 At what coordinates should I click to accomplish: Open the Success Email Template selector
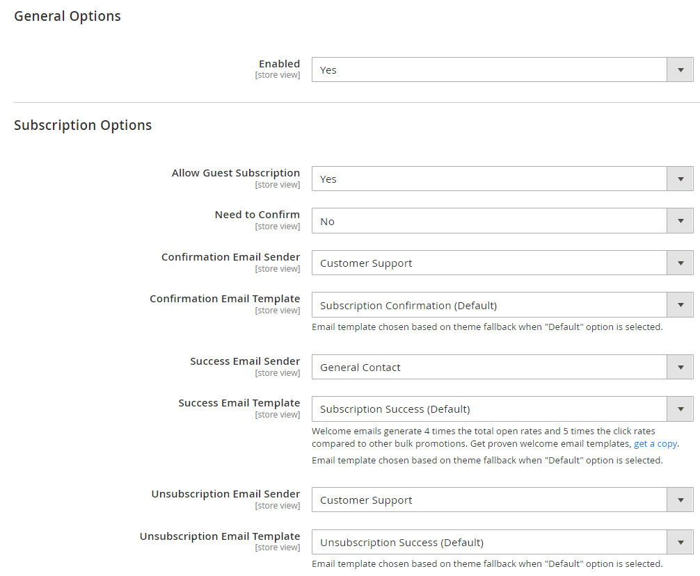[680, 409]
